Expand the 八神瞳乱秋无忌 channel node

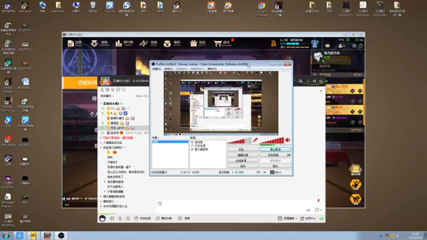click(x=101, y=142)
